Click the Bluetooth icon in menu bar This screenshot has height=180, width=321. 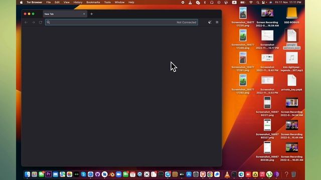205,2
